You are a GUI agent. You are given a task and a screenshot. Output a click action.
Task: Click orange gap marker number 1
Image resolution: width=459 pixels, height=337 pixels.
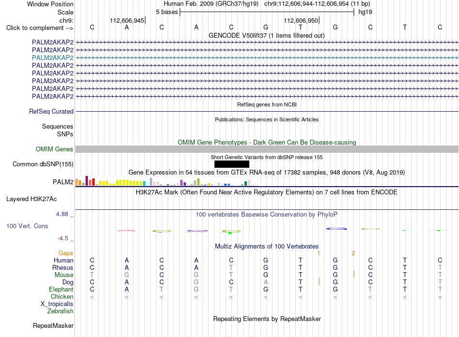tap(318, 253)
